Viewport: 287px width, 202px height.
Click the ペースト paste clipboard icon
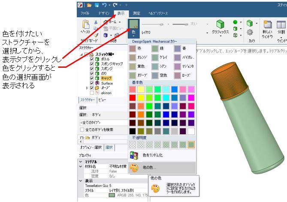(x=86, y=24)
